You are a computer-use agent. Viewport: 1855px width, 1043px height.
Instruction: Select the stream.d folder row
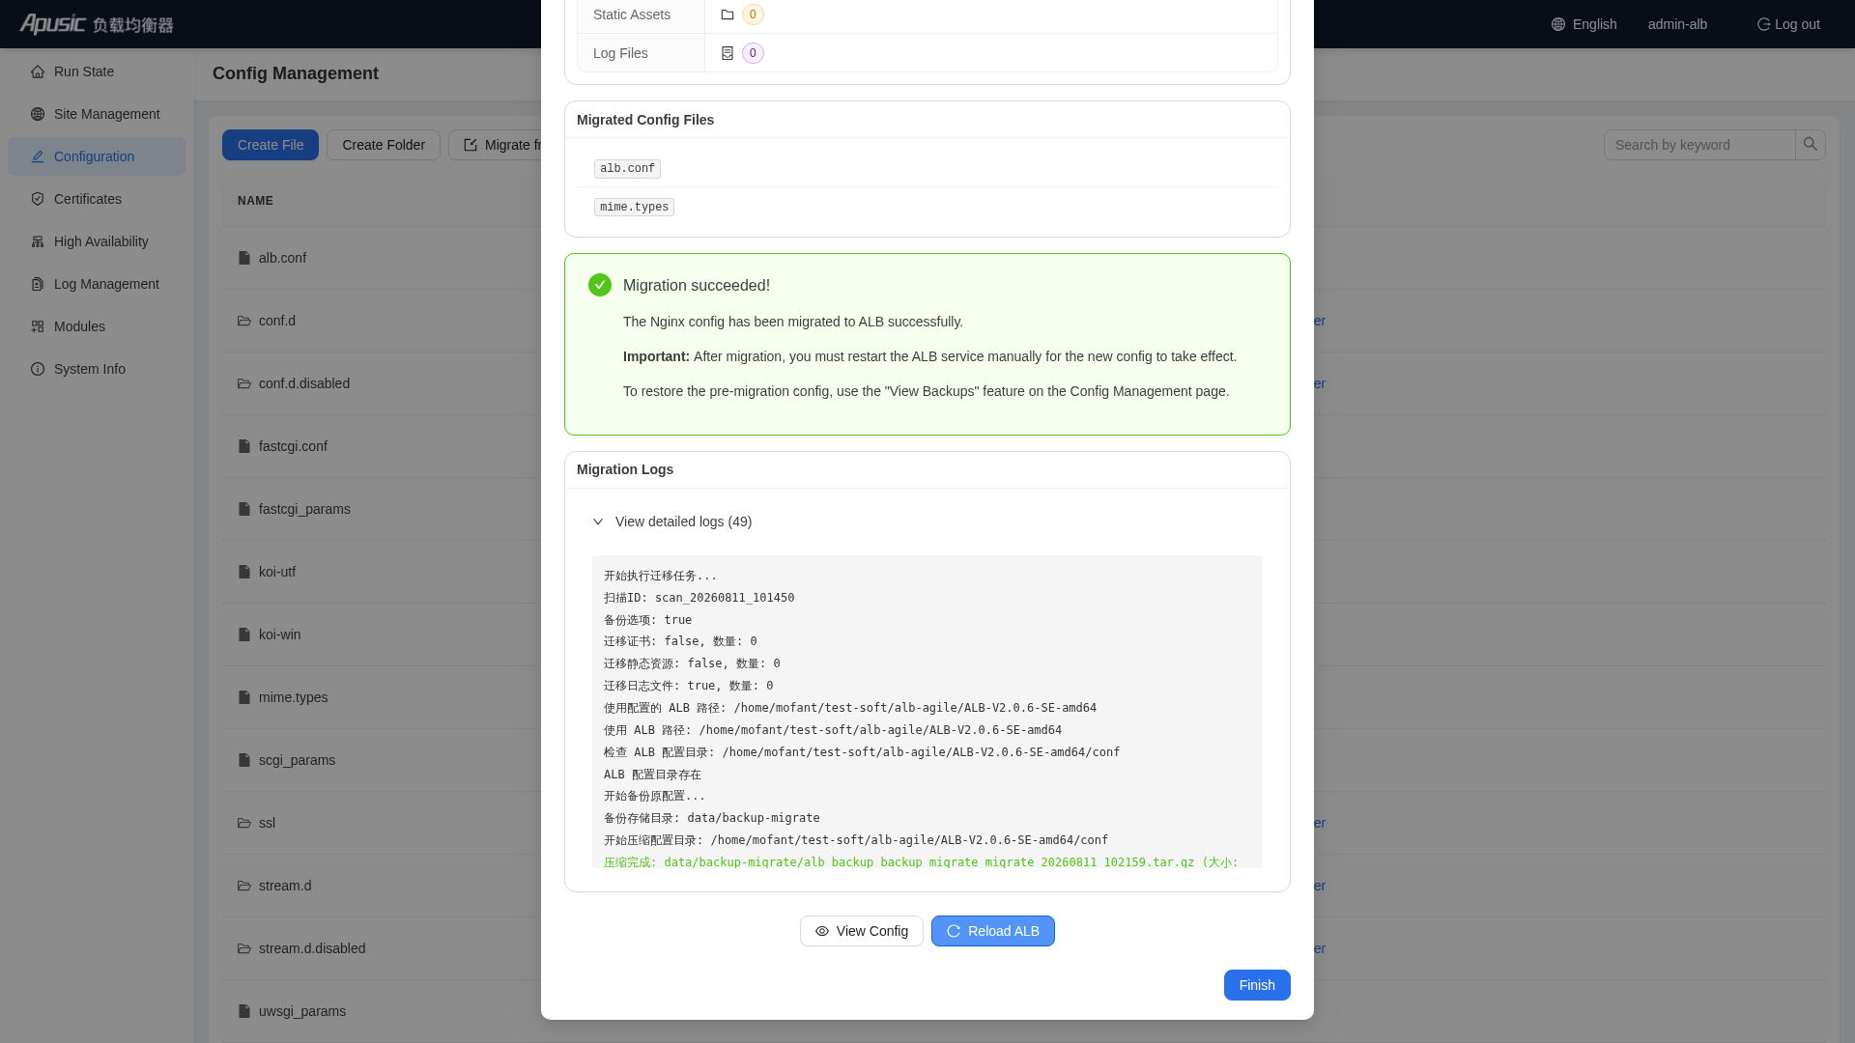point(382,886)
